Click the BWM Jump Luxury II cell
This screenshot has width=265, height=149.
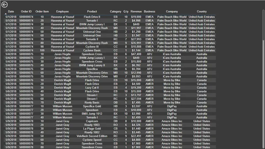(92, 65)
